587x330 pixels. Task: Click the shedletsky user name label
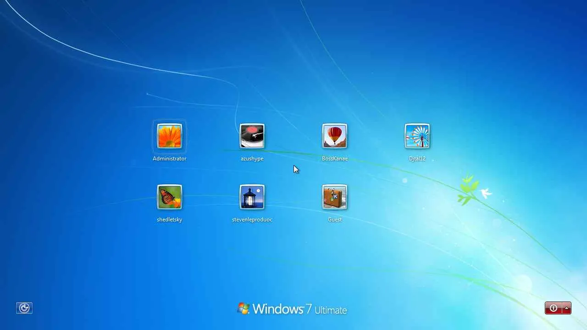click(170, 220)
